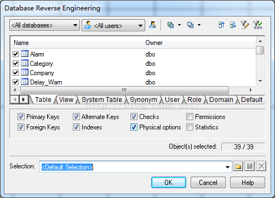
Task: Click Move Selected Items to Top icon
Action: coord(221,25)
